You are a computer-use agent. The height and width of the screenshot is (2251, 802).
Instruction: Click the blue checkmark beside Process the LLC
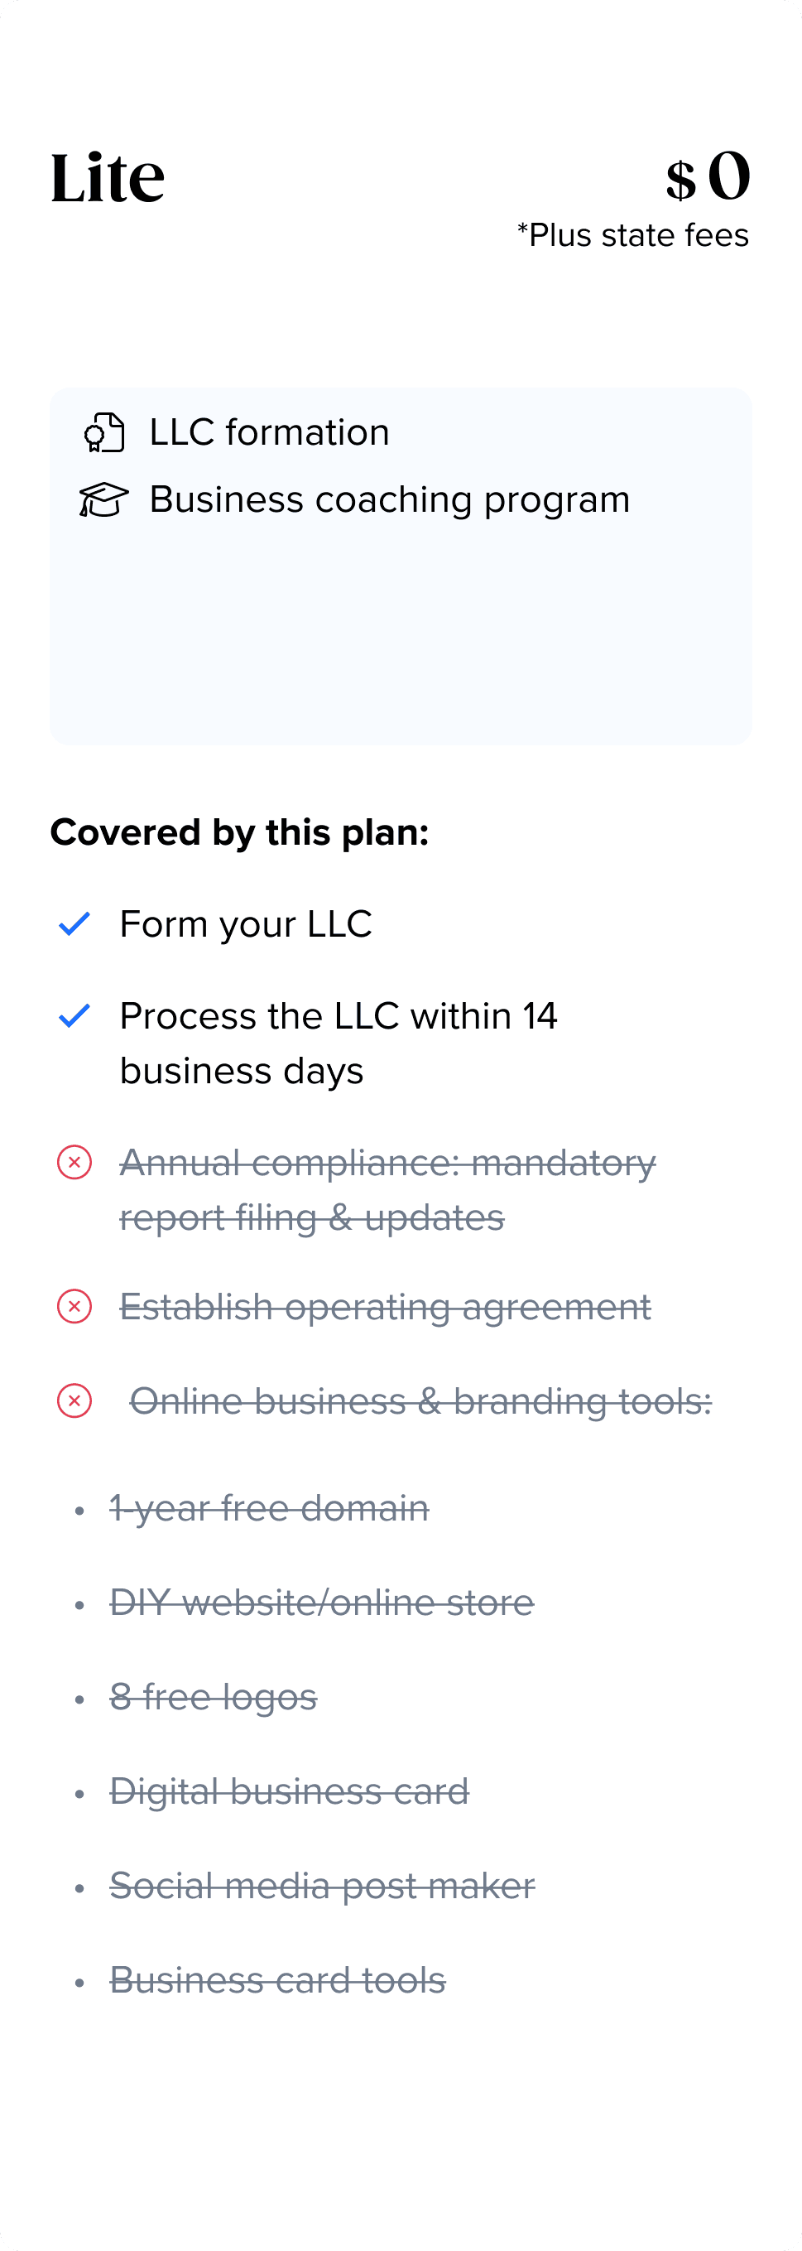(x=74, y=1015)
